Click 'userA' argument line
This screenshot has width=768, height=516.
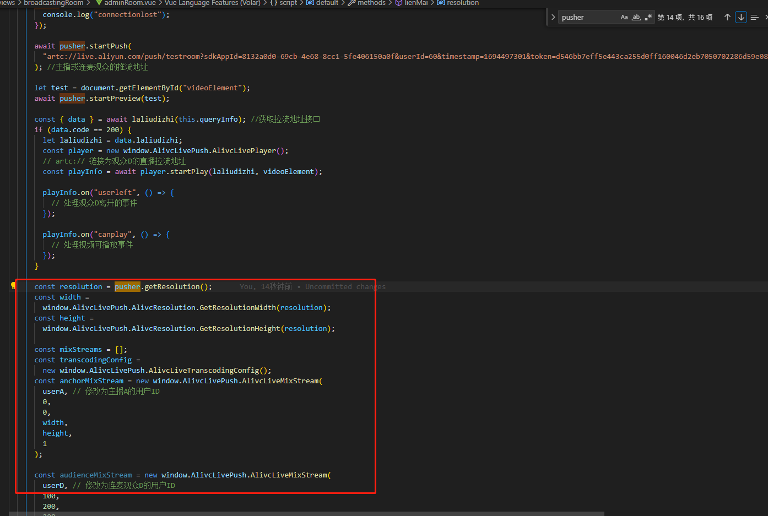pyautogui.click(x=55, y=392)
